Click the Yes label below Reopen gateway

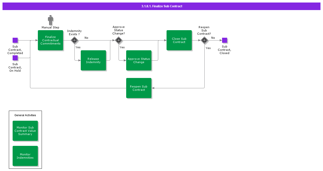[208, 48]
